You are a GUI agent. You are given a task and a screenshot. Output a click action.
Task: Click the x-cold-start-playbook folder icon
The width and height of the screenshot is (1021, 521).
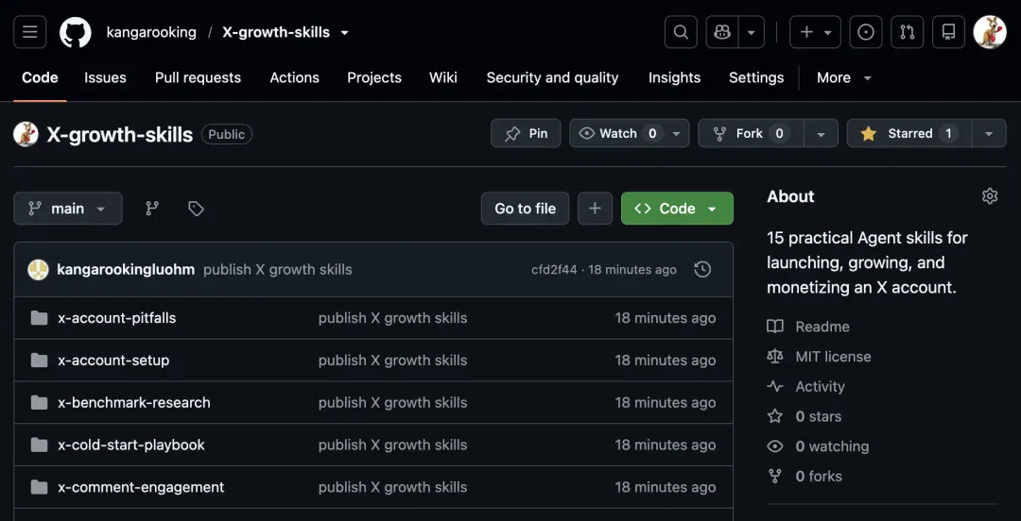(39, 445)
